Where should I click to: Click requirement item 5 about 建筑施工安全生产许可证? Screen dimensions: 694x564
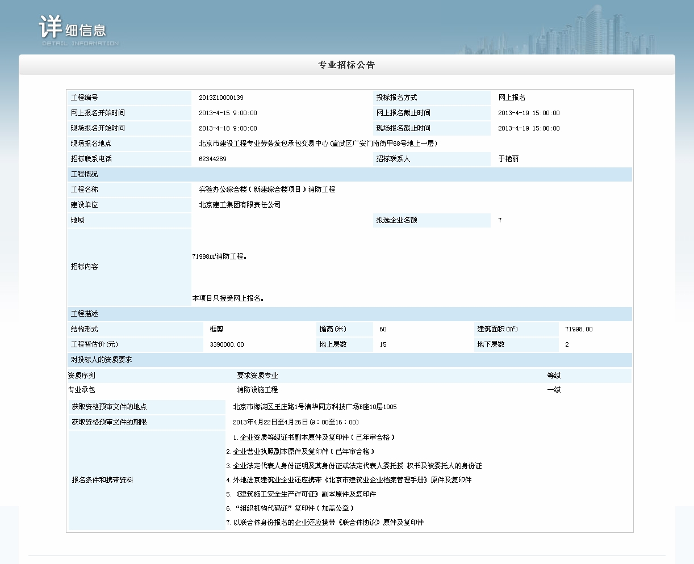pos(301,494)
